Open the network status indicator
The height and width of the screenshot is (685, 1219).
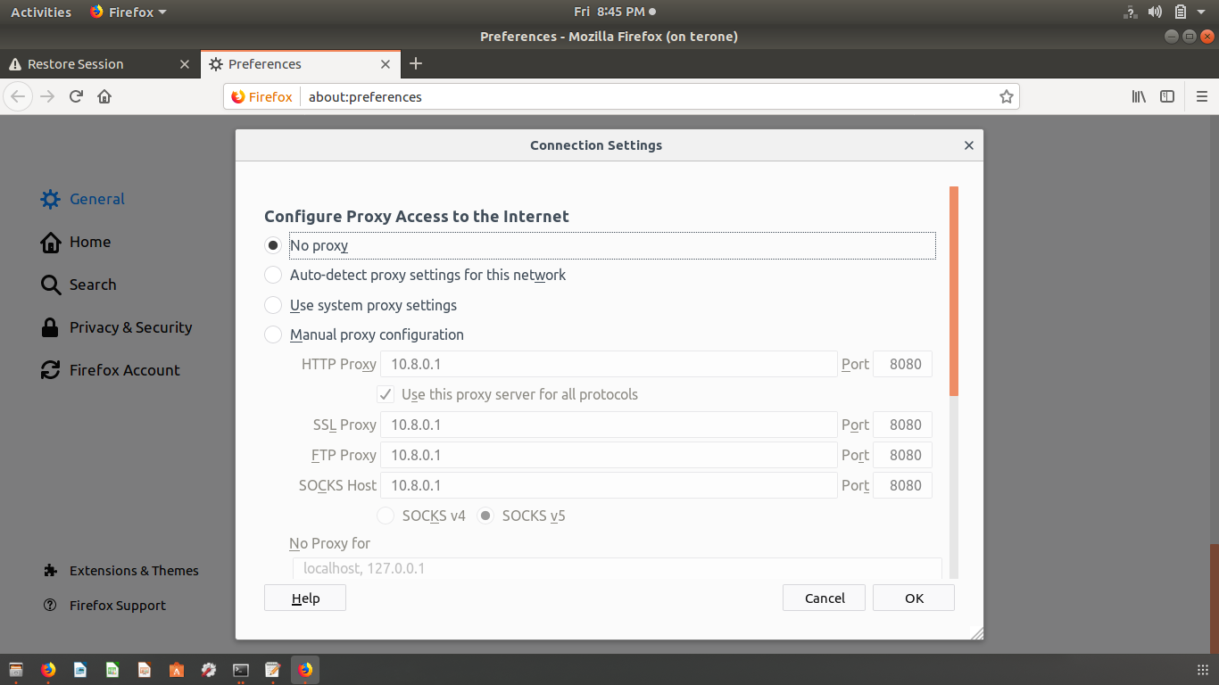pyautogui.click(x=1131, y=12)
